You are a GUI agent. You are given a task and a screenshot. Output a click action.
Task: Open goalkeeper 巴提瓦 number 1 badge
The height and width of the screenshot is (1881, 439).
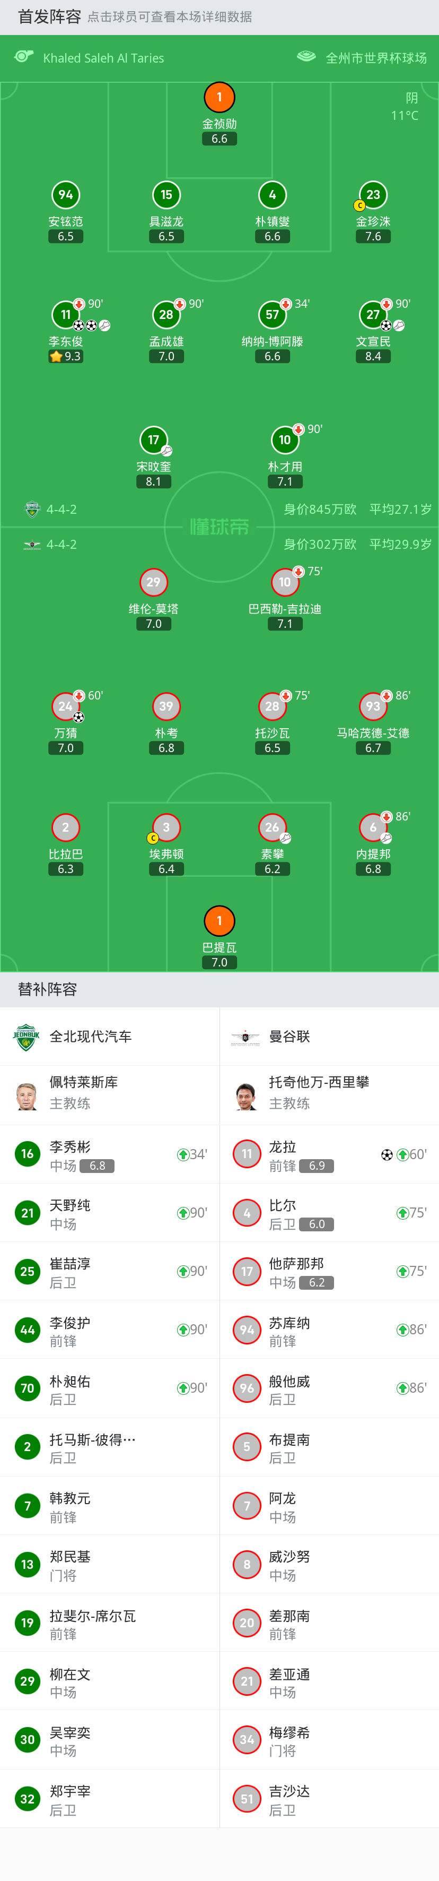click(x=219, y=921)
